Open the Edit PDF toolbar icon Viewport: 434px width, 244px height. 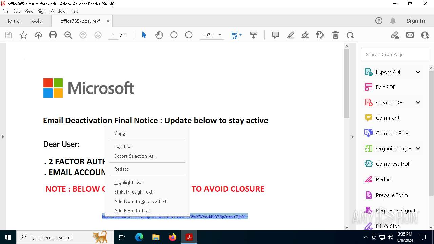tap(320, 35)
